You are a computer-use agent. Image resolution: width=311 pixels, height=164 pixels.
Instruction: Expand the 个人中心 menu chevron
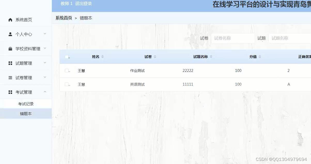(x=45, y=34)
